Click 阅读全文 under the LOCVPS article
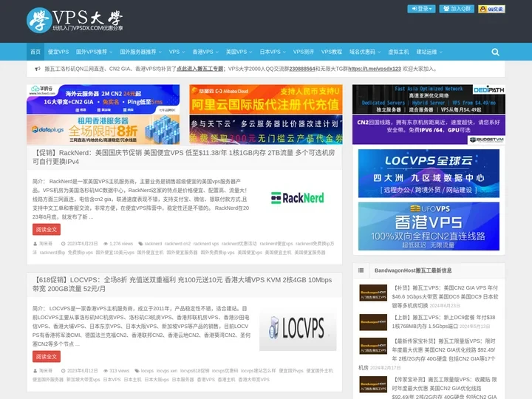 coord(47,357)
